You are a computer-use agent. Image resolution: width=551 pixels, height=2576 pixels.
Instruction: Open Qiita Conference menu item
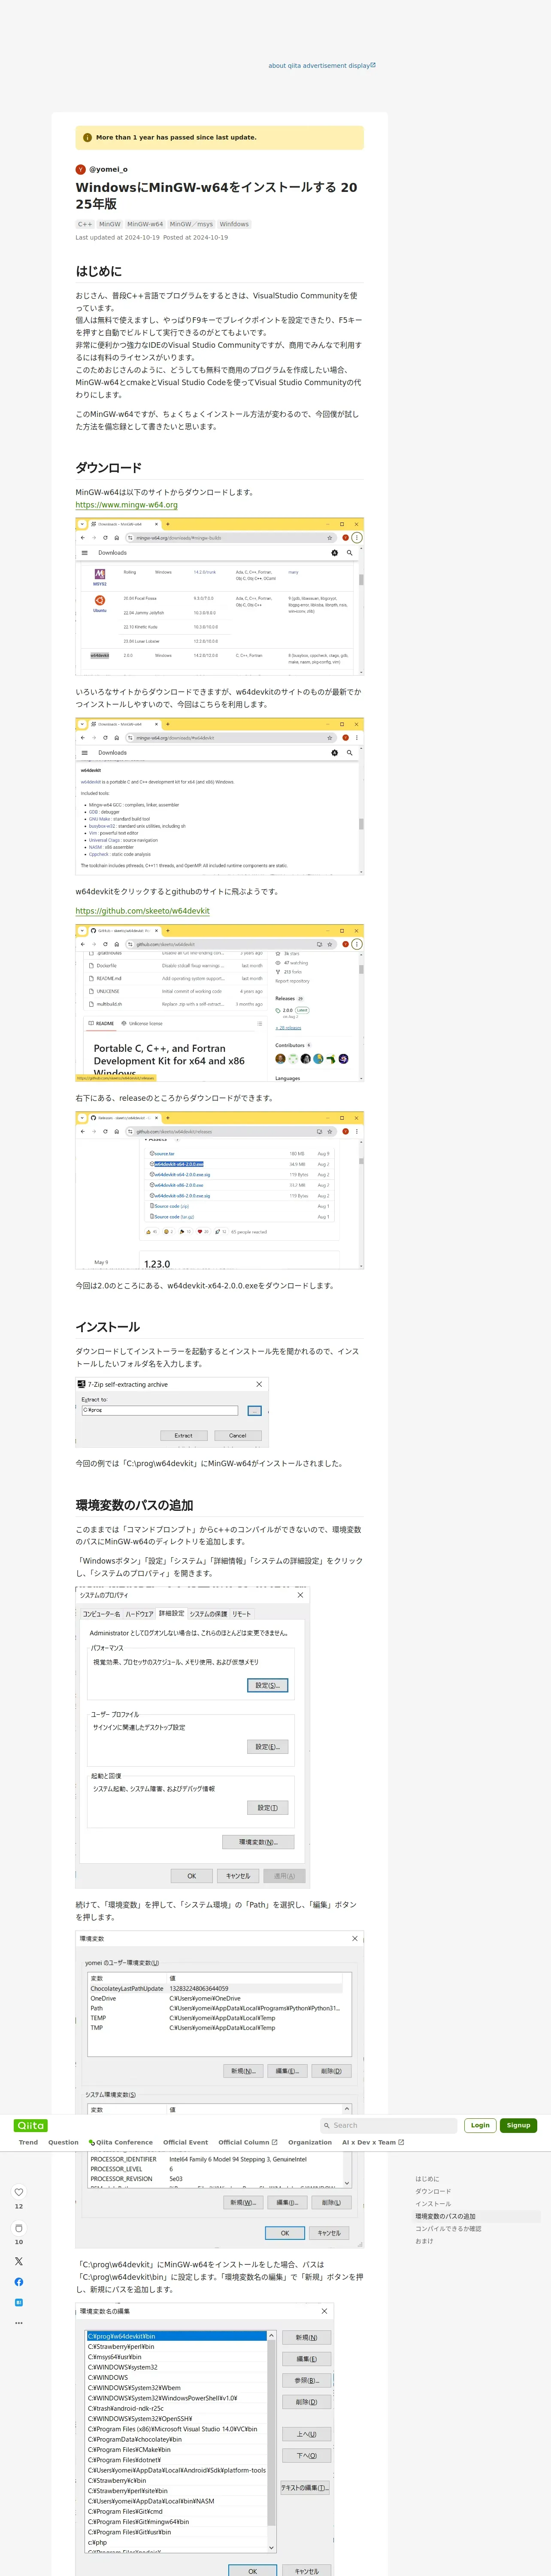point(121,2143)
